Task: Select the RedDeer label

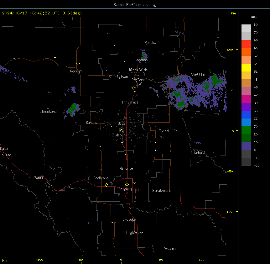Action: pos(138,80)
